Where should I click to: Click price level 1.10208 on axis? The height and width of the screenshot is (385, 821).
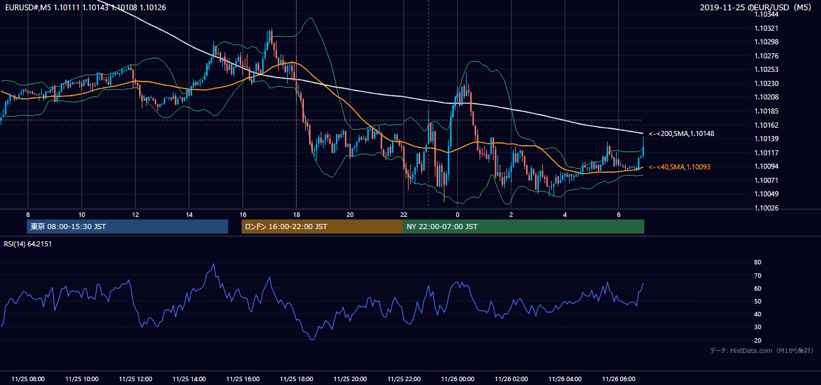(x=765, y=97)
